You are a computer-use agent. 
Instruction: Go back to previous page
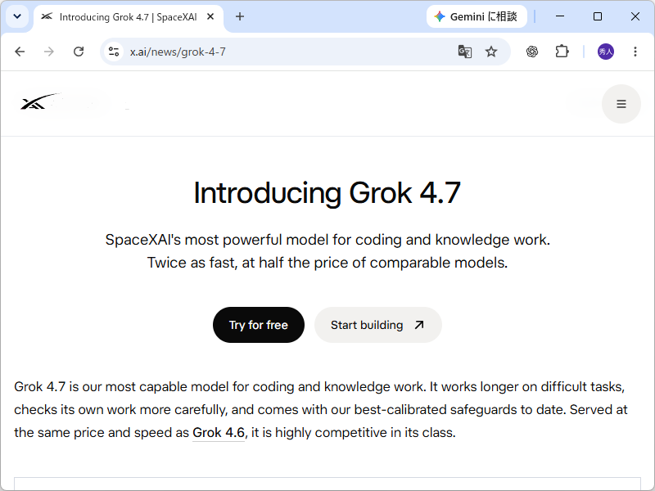click(x=20, y=52)
